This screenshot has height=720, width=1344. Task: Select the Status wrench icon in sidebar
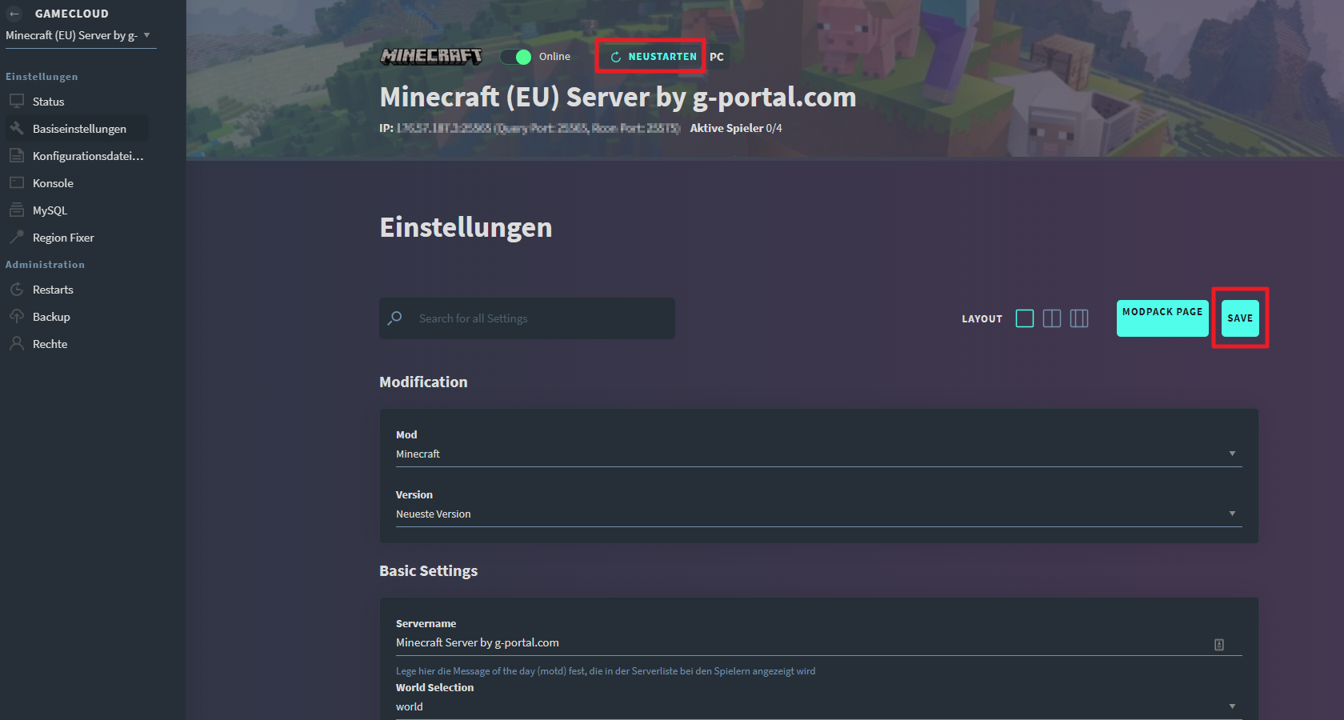(18, 101)
